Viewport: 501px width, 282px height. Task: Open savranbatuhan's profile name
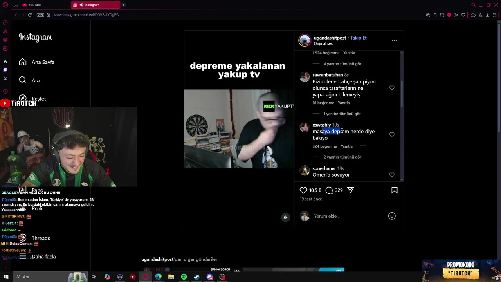[x=328, y=75]
